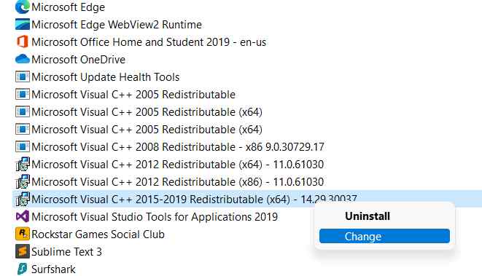
Task: Select 'Visual C++ 2008 Redistributable - x86 9.0.30729.17' text
Action: (178, 147)
